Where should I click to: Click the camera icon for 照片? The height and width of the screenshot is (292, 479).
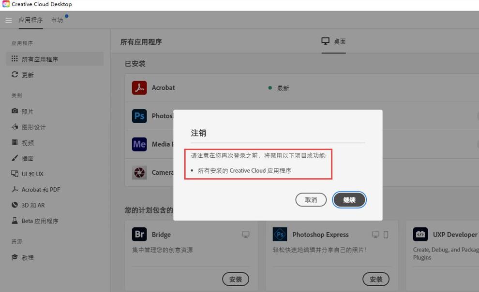coord(15,111)
